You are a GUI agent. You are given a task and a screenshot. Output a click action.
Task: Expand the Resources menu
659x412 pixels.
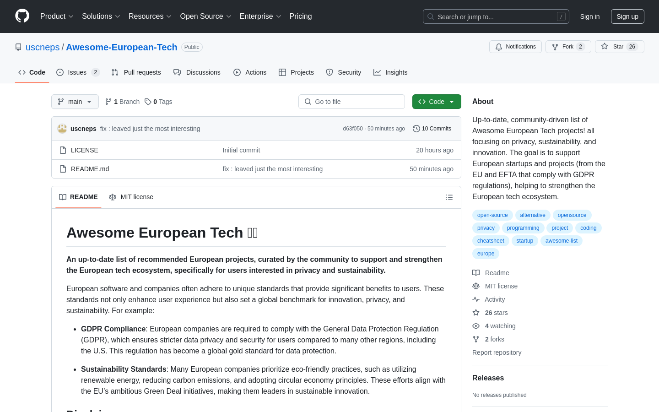pos(150,16)
